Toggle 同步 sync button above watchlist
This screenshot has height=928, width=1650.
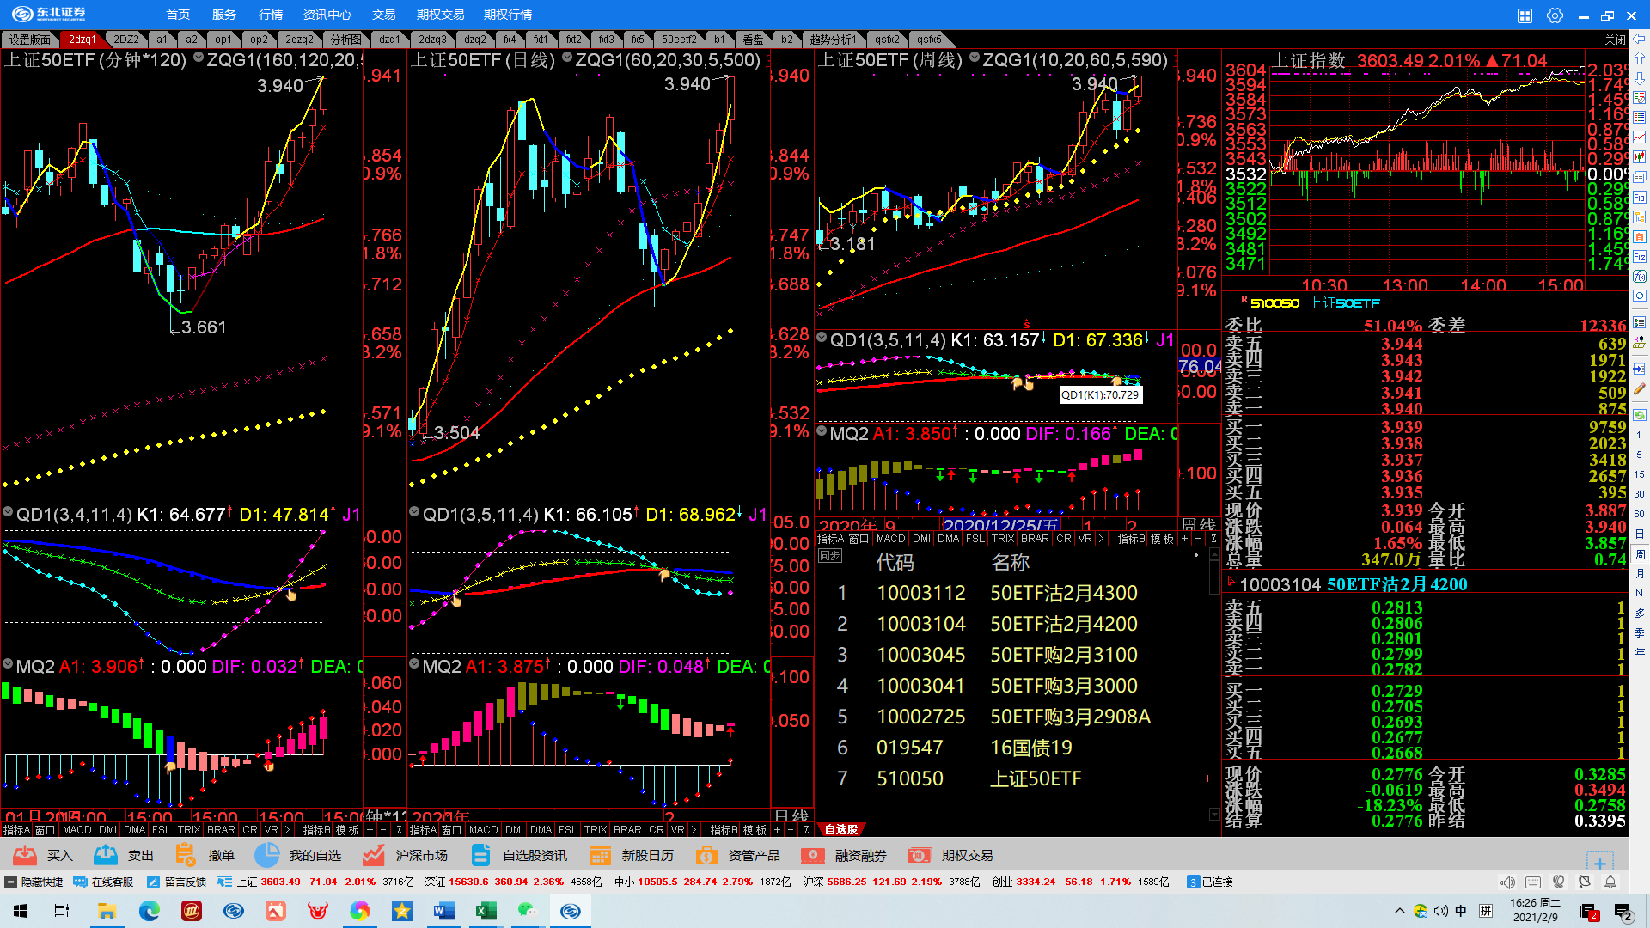click(x=829, y=556)
